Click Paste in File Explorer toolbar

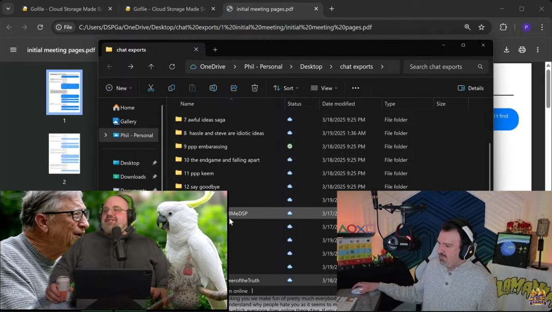click(192, 88)
